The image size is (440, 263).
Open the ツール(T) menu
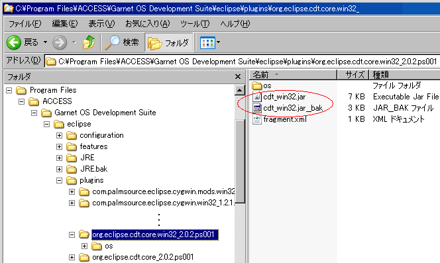[x=195, y=24]
